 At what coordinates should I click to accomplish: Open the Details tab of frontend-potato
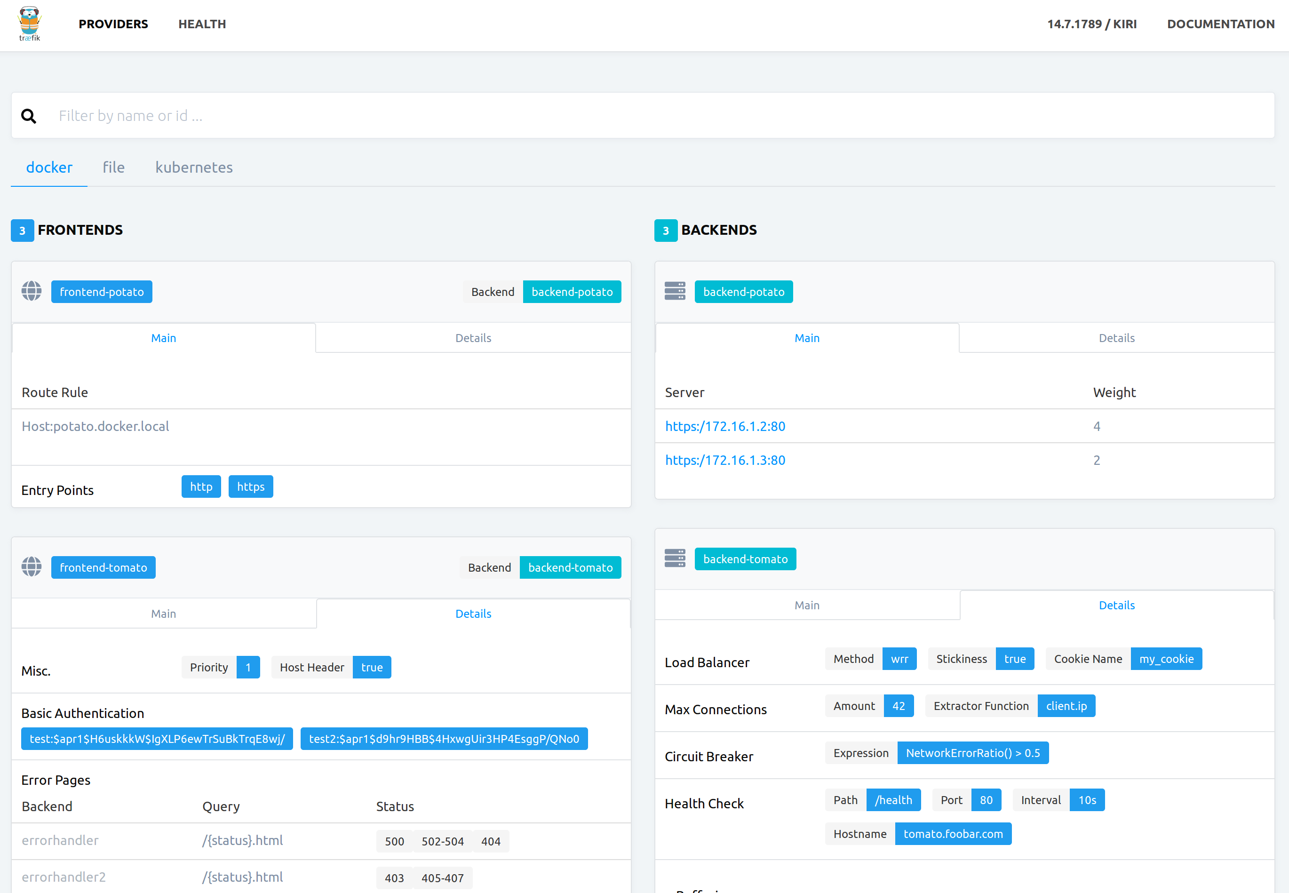coord(473,337)
